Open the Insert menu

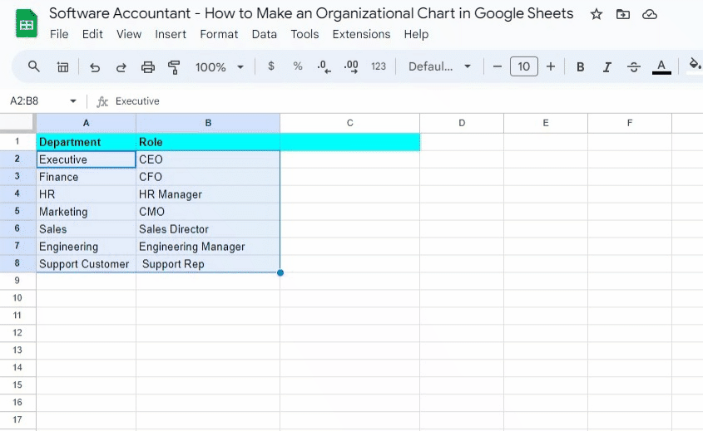click(x=171, y=34)
